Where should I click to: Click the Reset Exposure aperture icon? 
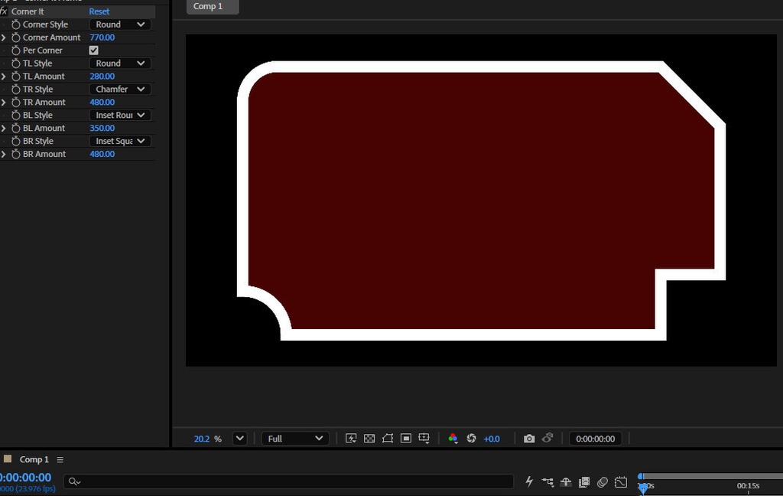tap(471, 439)
